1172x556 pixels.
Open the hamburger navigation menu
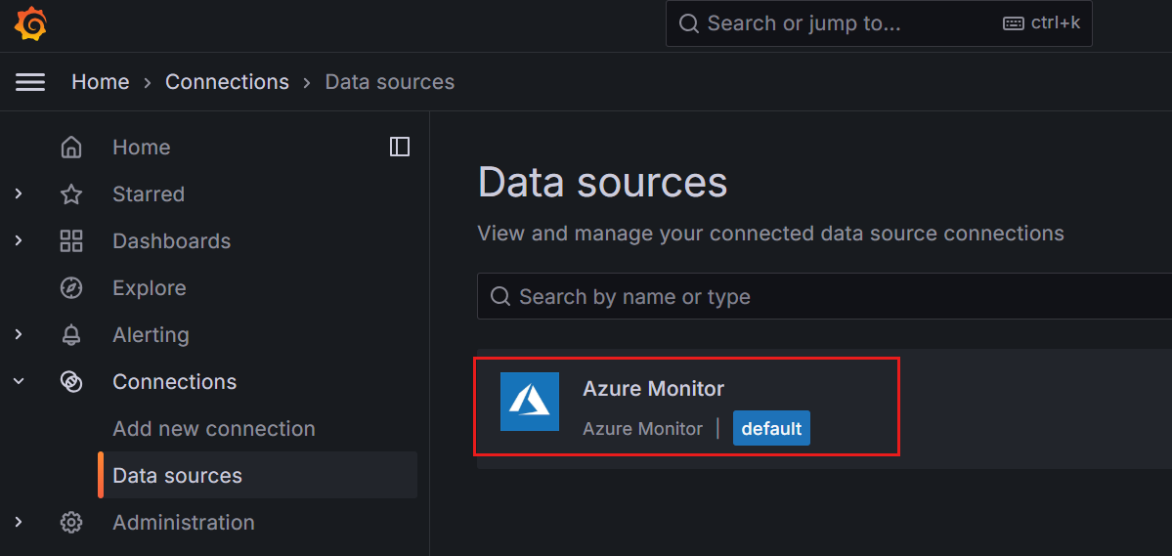(30, 81)
